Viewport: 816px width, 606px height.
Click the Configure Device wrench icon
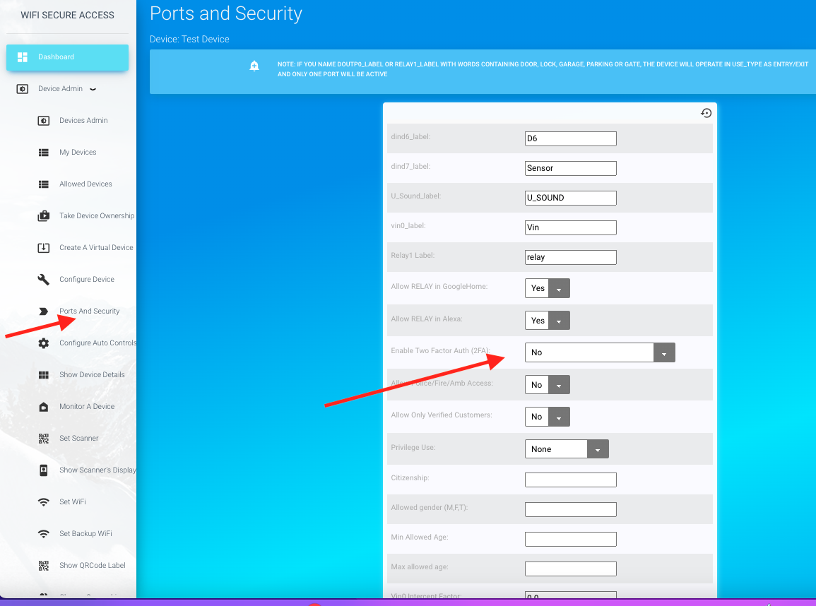[x=44, y=279]
